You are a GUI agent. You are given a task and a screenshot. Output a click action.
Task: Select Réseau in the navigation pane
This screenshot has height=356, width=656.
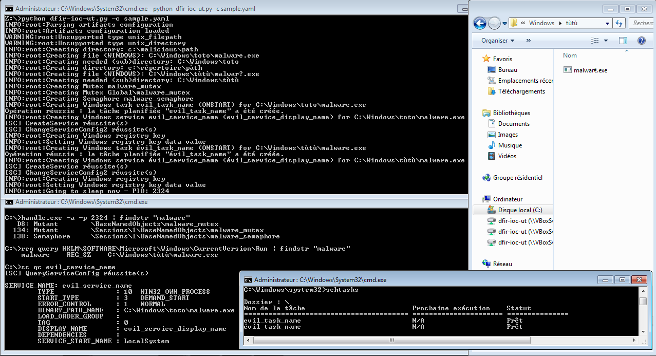coord(497,264)
